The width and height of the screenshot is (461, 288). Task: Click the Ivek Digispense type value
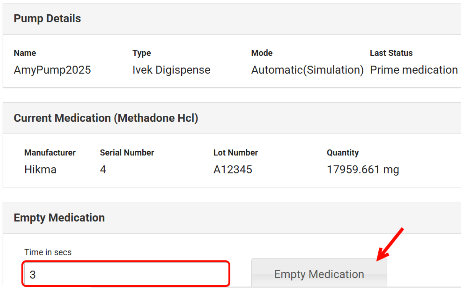171,70
